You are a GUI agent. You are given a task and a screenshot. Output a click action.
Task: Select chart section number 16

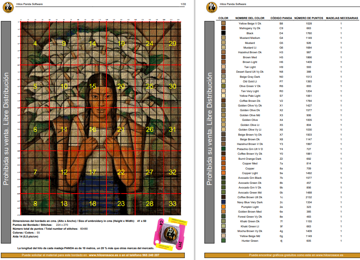pyautogui.click(x=92, y=129)
